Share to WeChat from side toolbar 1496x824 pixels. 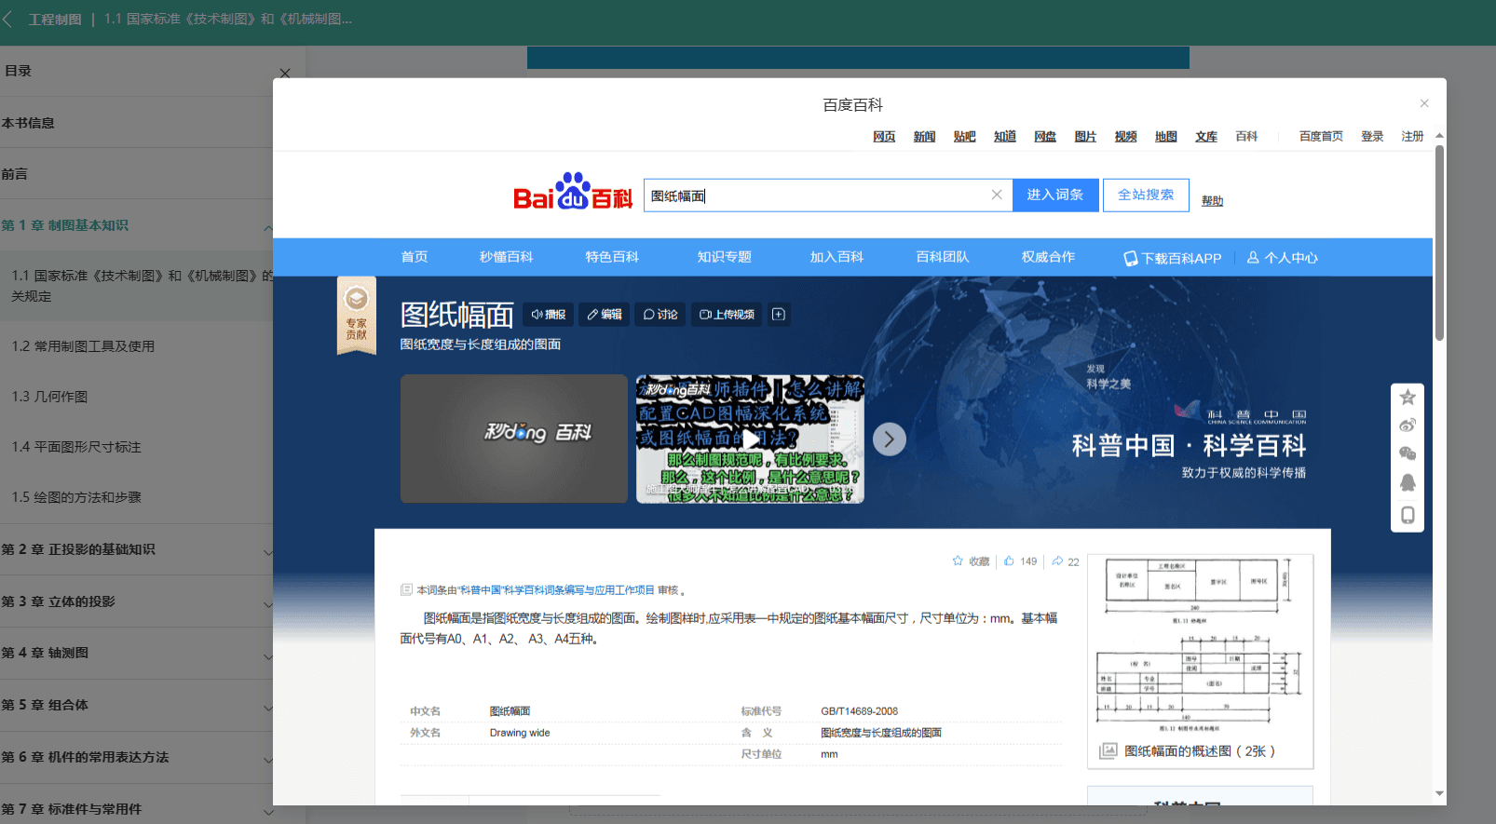tap(1408, 453)
